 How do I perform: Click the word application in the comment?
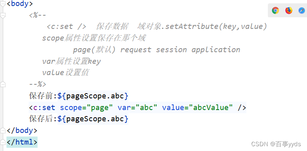[216, 50]
